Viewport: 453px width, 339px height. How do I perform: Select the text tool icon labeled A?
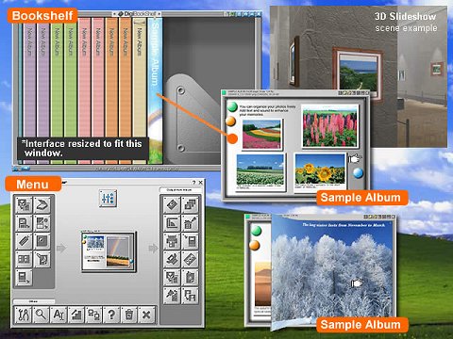tap(59, 315)
